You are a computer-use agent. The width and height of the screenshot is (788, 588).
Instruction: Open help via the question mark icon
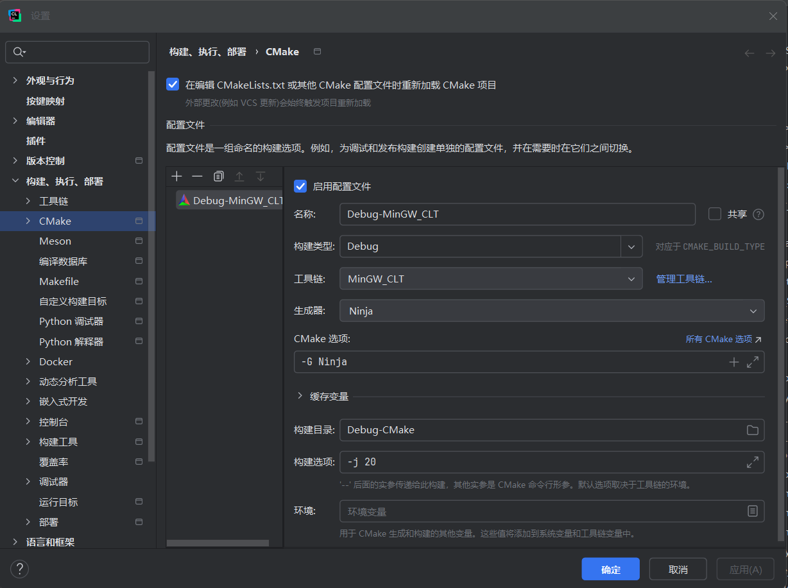tap(19, 569)
